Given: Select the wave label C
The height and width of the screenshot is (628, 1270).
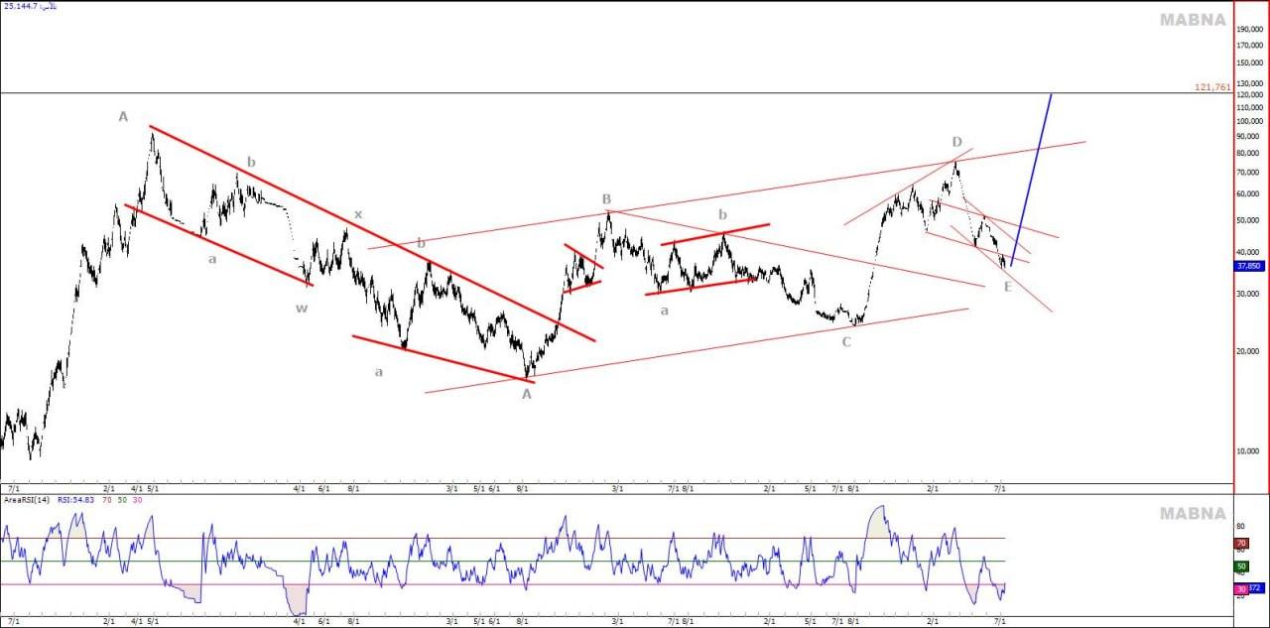Looking at the screenshot, I should click(846, 342).
